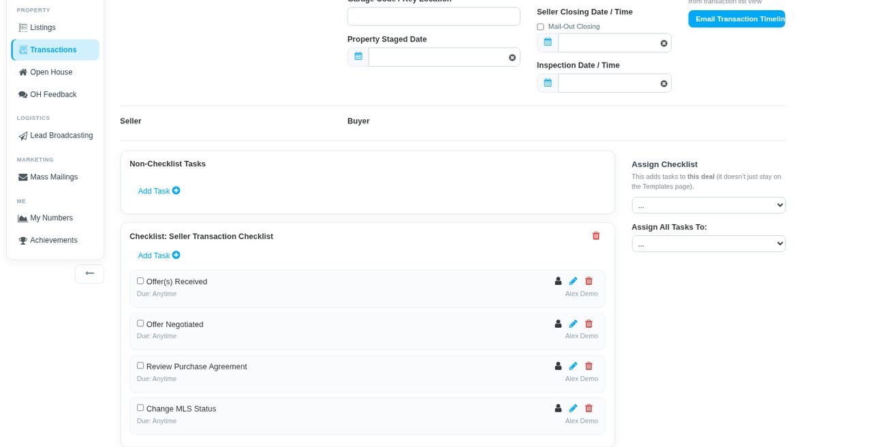Screen dimensions: 872x447
Task: Add Task under Non-Checklist Tasks
Action: click(159, 191)
